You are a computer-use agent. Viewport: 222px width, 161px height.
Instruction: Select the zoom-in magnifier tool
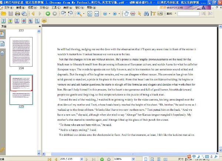tap(79, 14)
